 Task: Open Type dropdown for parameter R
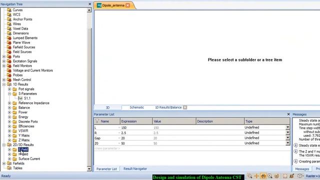[x=287, y=132]
